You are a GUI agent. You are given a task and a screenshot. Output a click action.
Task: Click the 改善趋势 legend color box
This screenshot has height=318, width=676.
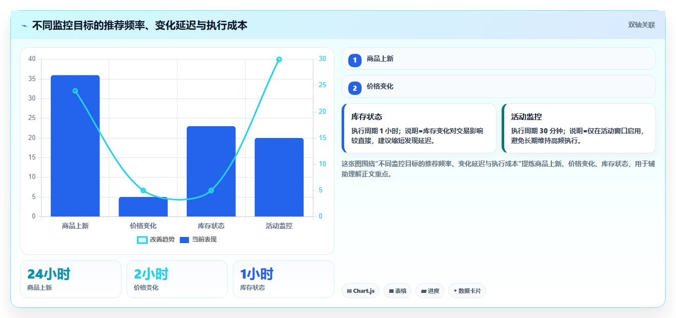[142, 240]
